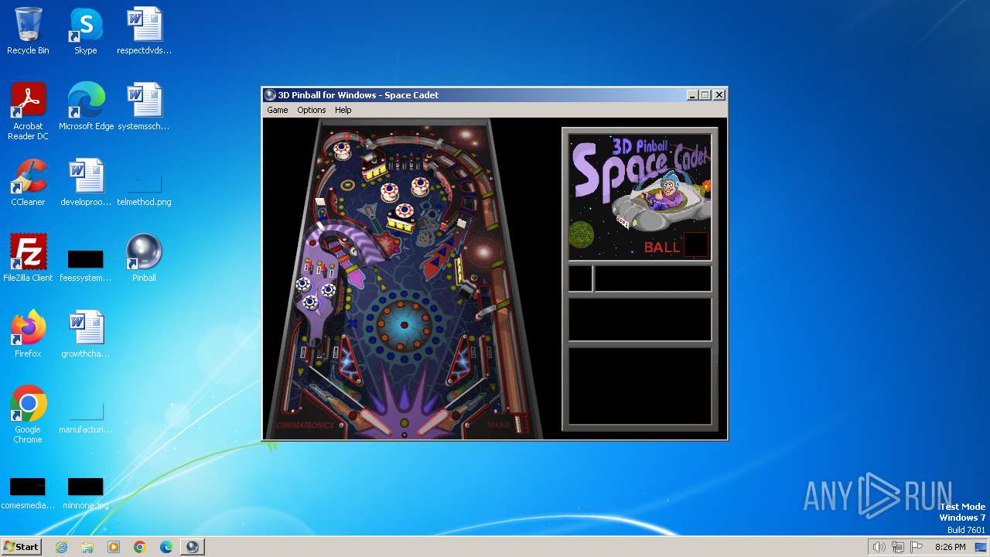Open the Recycle Bin desktop icon
Image resolution: width=990 pixels, height=557 pixels.
28,31
